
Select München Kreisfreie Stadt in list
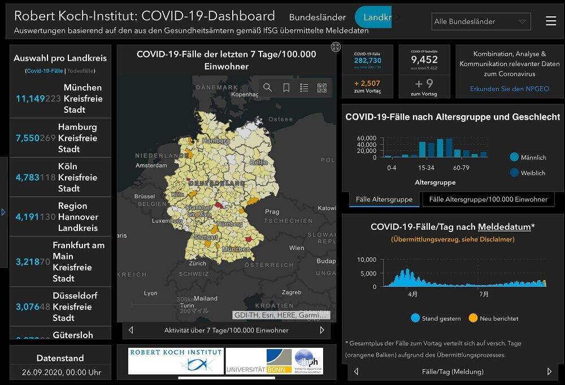(60, 99)
